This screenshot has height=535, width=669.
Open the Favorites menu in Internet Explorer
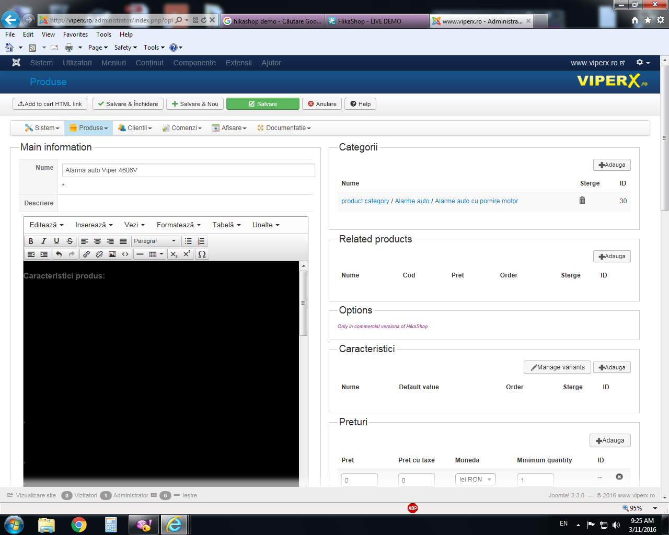coord(75,34)
